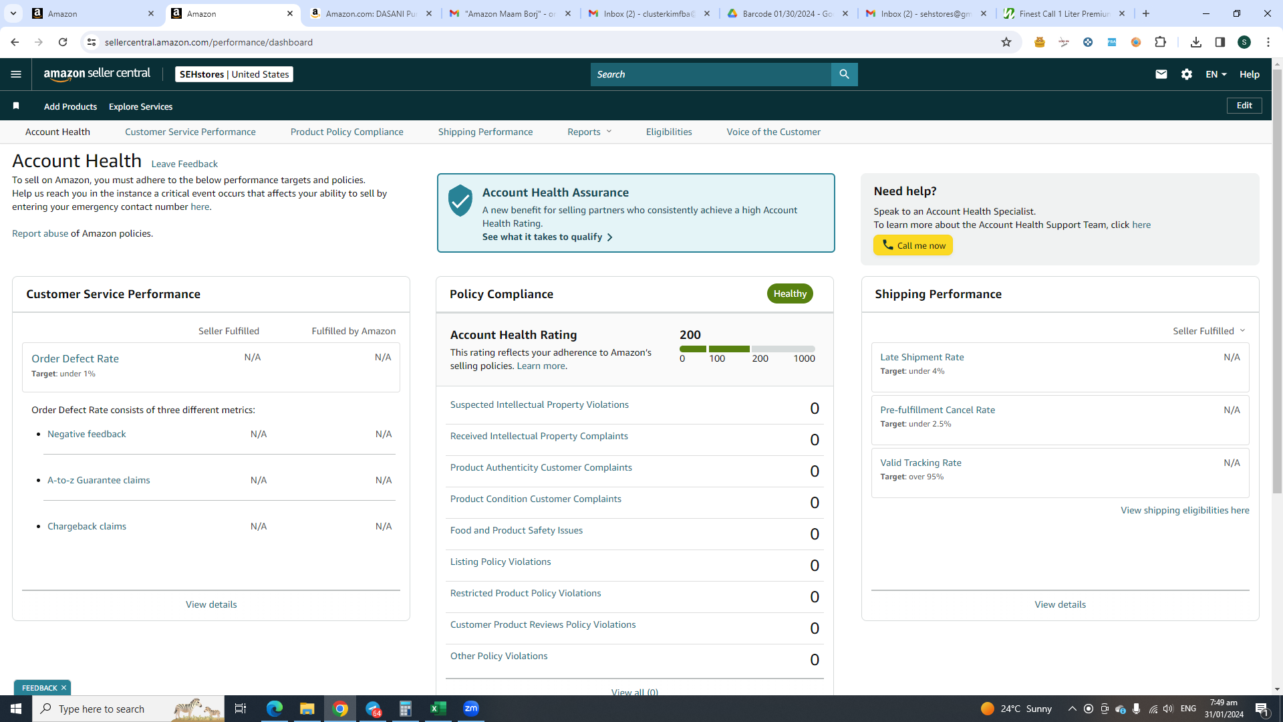Open the messages envelope icon
This screenshot has height=722, width=1283.
[1161, 74]
